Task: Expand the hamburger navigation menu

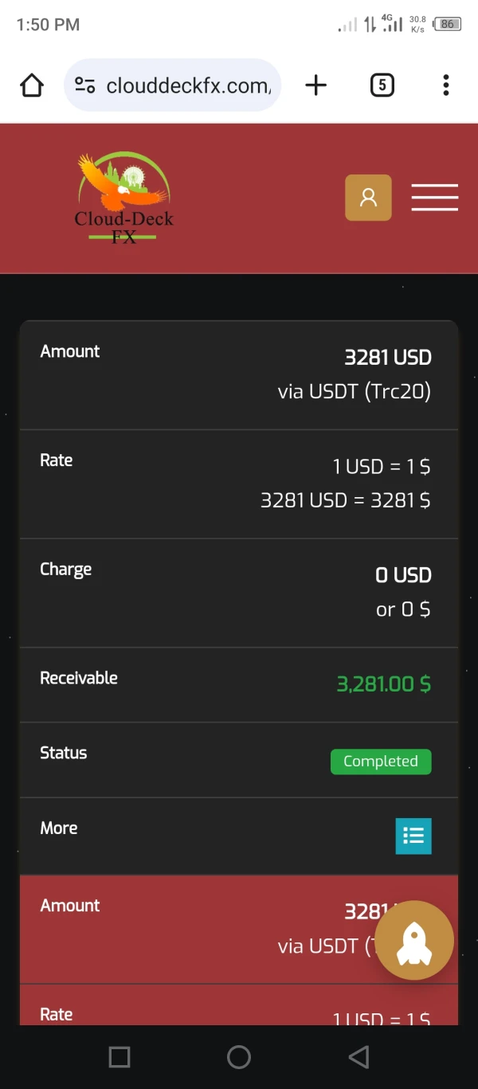Action: (434, 198)
